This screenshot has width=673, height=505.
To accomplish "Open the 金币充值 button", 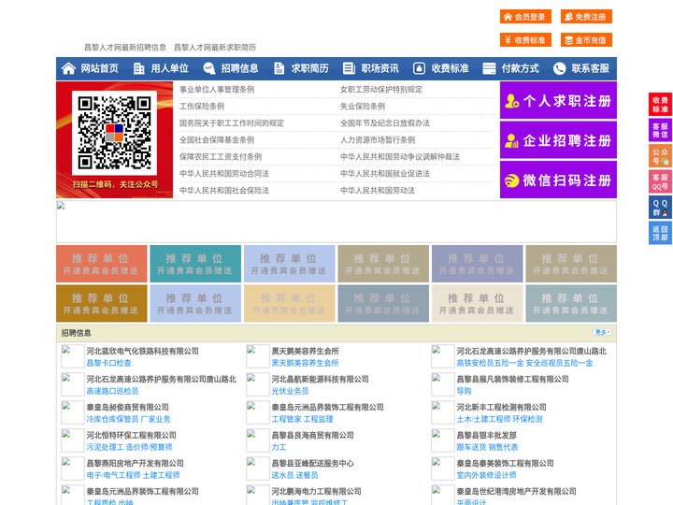I will pos(586,40).
